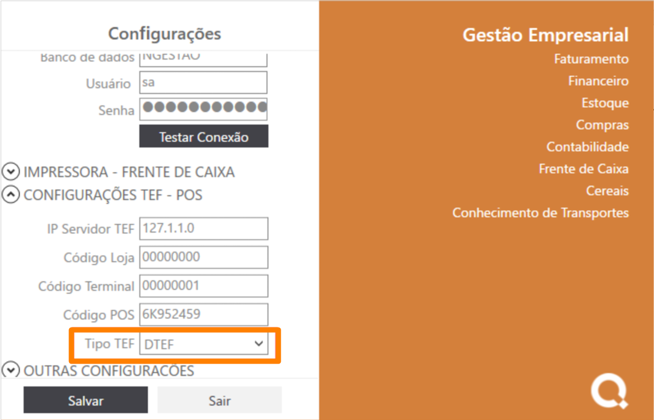Launch Frente de Caixa module
Viewport: 654px width, 420px height.
583,169
